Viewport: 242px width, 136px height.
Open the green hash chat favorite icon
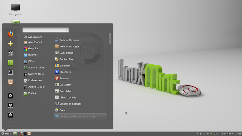click(x=10, y=63)
